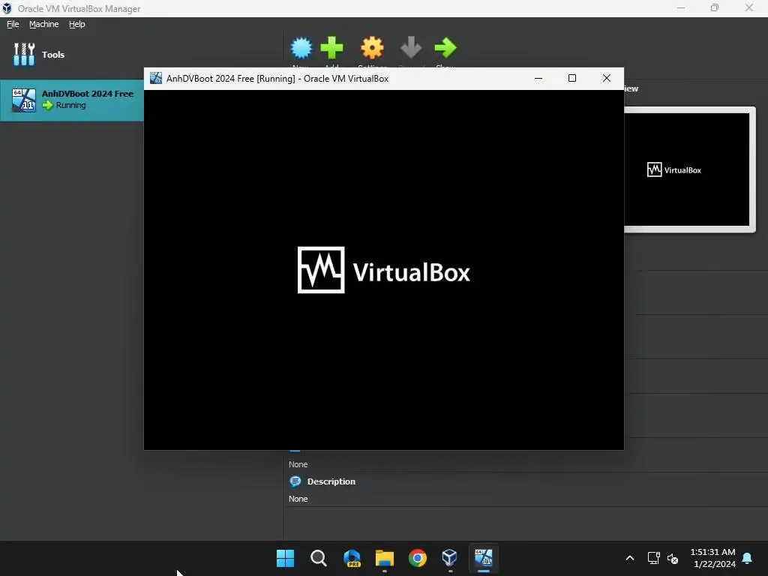The height and width of the screenshot is (576, 768).
Task: Click the Description section header
Action: 331,481
